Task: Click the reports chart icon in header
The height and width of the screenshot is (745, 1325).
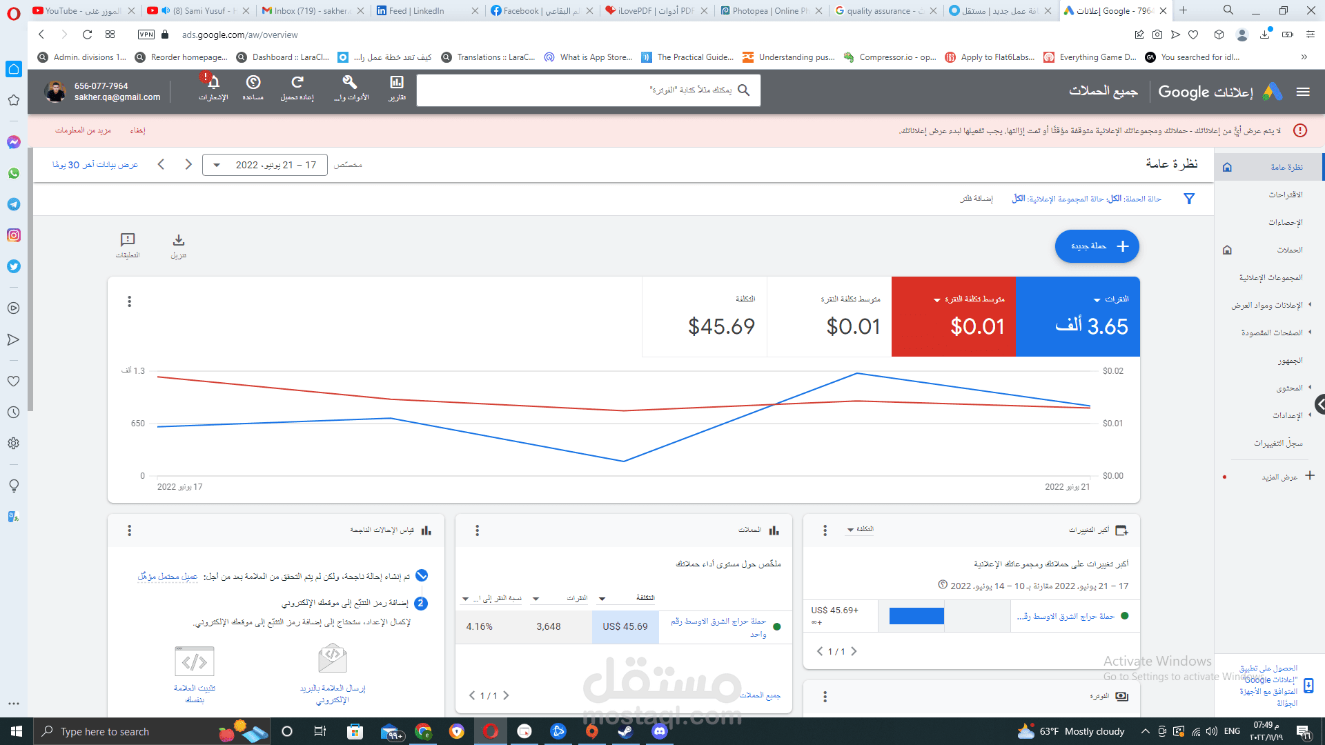Action: click(x=397, y=83)
